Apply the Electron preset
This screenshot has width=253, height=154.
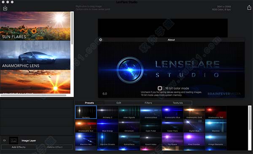pyautogui.click(x=216, y=125)
